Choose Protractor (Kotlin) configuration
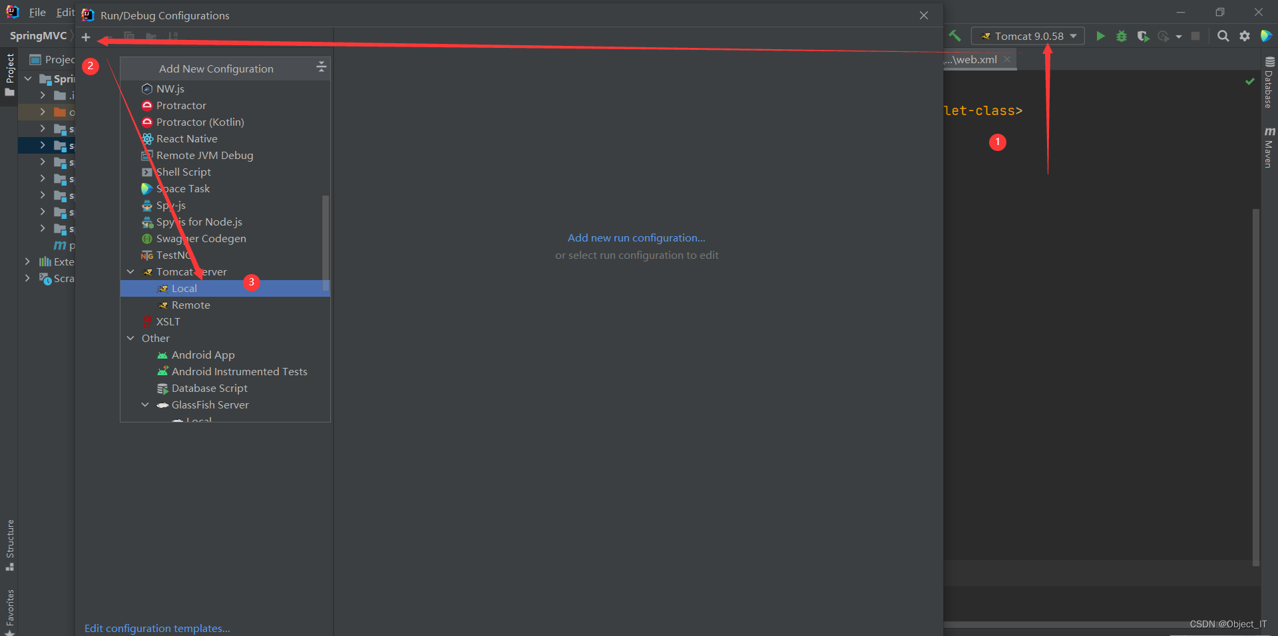1278x636 pixels. pyautogui.click(x=200, y=122)
